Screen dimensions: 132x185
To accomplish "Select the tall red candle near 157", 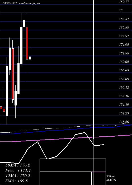I will 13,74.
